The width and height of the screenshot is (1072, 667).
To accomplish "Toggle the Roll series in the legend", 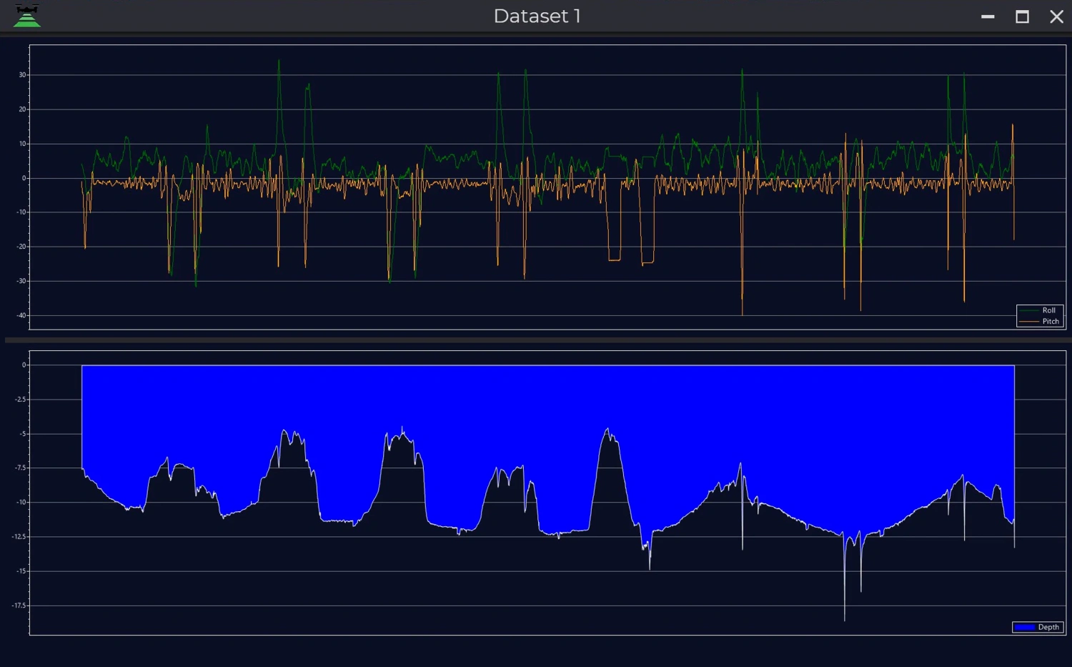I will pyautogui.click(x=1048, y=310).
